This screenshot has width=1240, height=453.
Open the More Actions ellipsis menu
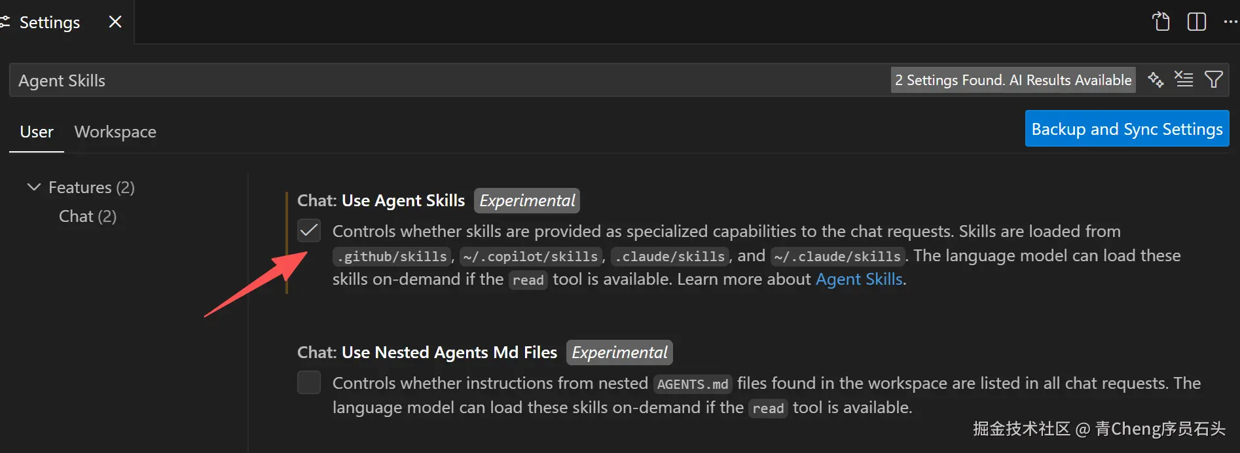pos(1230,22)
